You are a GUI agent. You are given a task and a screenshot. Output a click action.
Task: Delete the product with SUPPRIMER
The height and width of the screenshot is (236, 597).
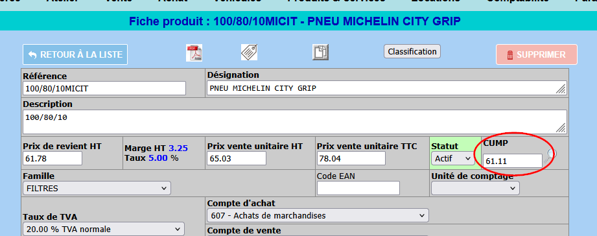pyautogui.click(x=537, y=54)
